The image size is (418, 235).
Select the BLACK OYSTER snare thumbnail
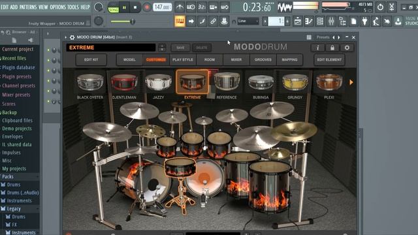click(x=90, y=83)
